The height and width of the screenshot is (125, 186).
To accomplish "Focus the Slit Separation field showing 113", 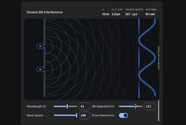I will click(150, 106).
